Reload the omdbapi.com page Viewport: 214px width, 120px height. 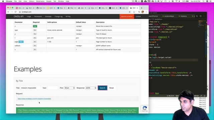[x=16, y=12]
